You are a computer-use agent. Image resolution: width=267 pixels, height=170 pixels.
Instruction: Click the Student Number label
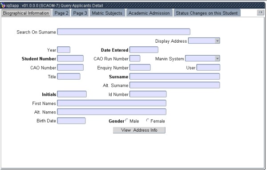pos(39,59)
